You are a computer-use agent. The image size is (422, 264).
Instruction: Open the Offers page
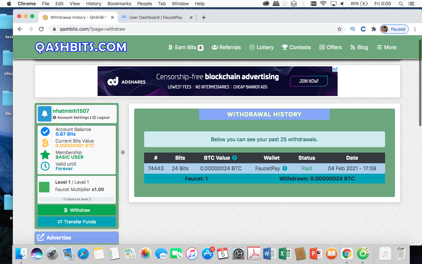pos(331,47)
